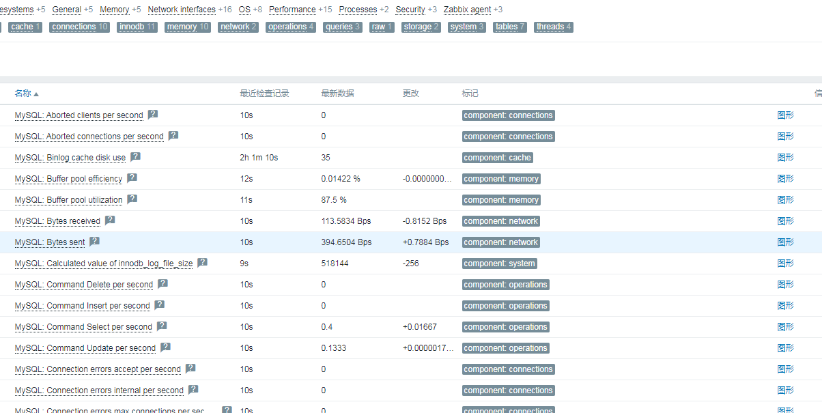822x413 pixels.
Task: Select the memory 10 tag filter
Action: point(188,27)
